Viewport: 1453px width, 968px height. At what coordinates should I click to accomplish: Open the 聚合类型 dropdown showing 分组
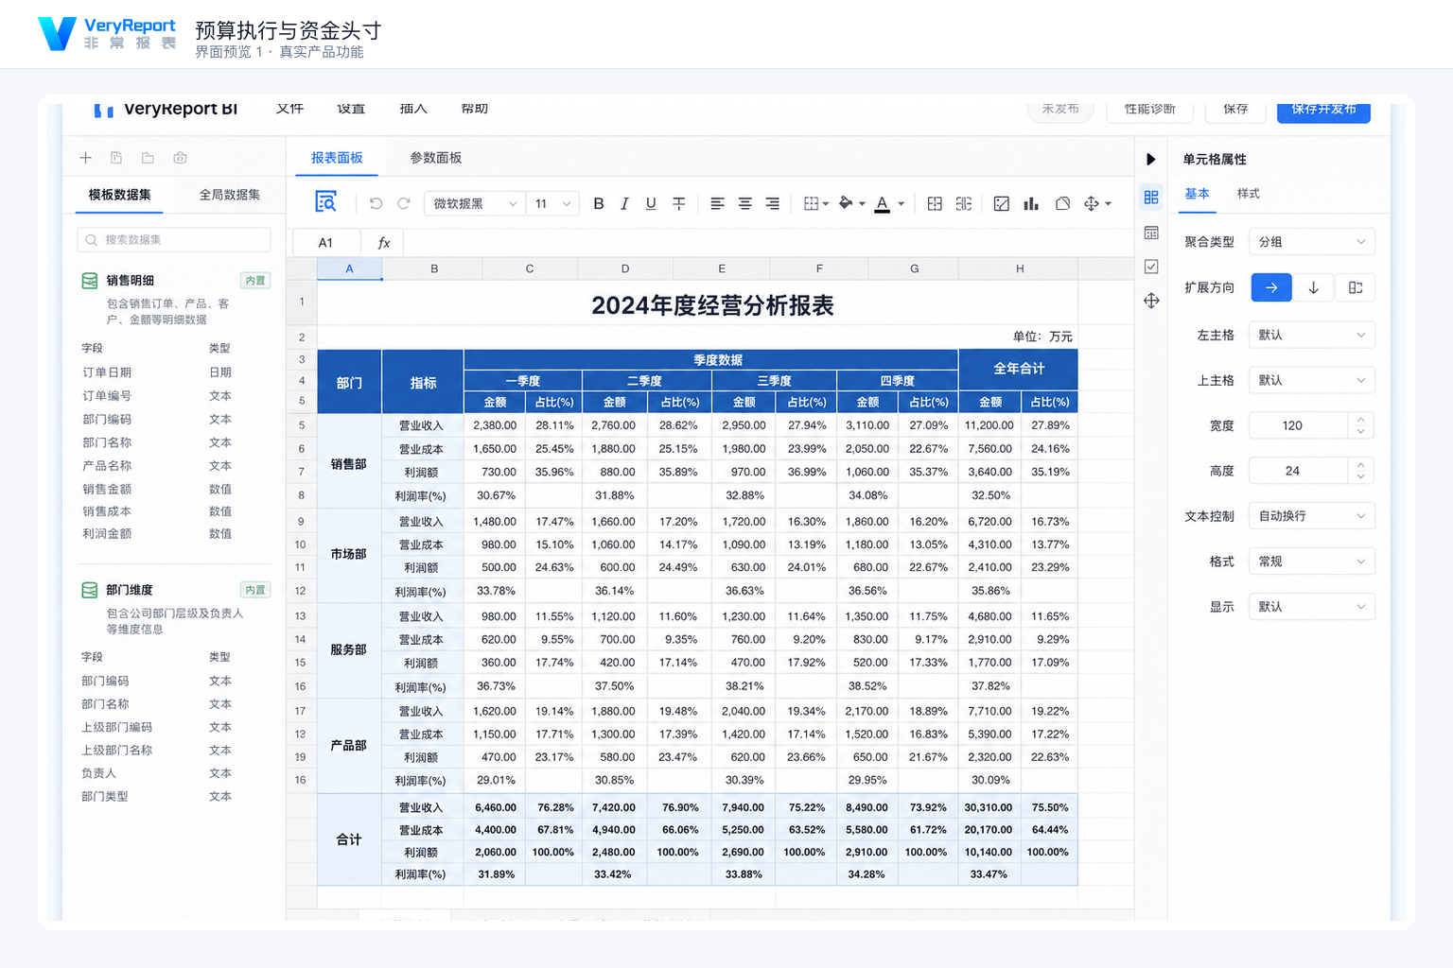[x=1312, y=242]
